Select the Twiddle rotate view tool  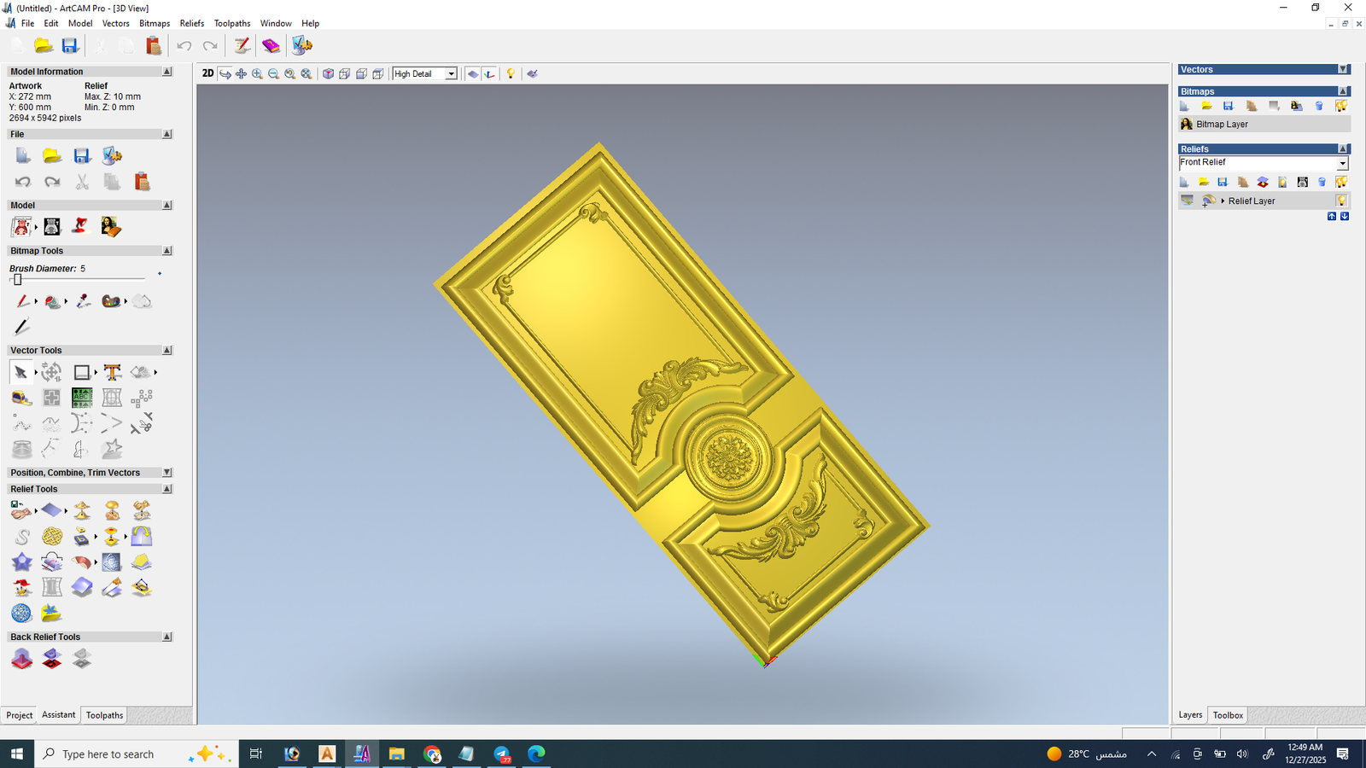click(x=225, y=74)
